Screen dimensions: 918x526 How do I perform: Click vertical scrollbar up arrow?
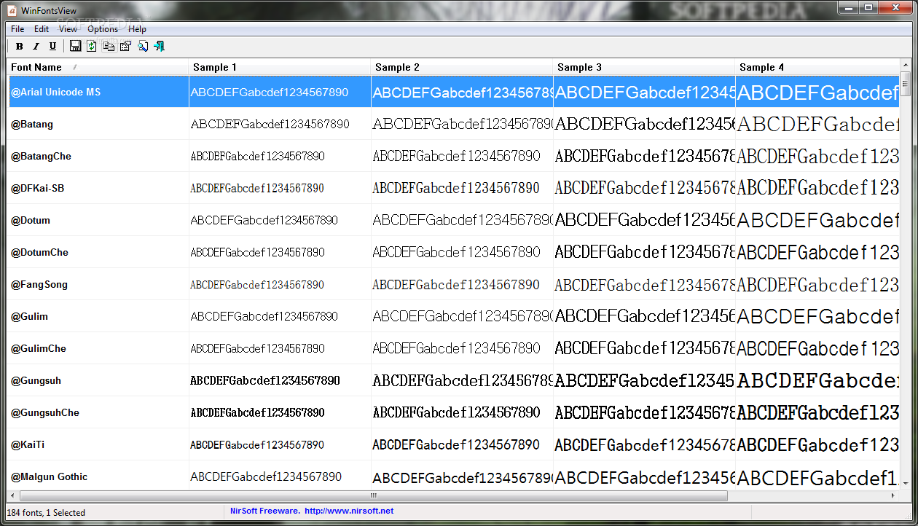pos(905,66)
